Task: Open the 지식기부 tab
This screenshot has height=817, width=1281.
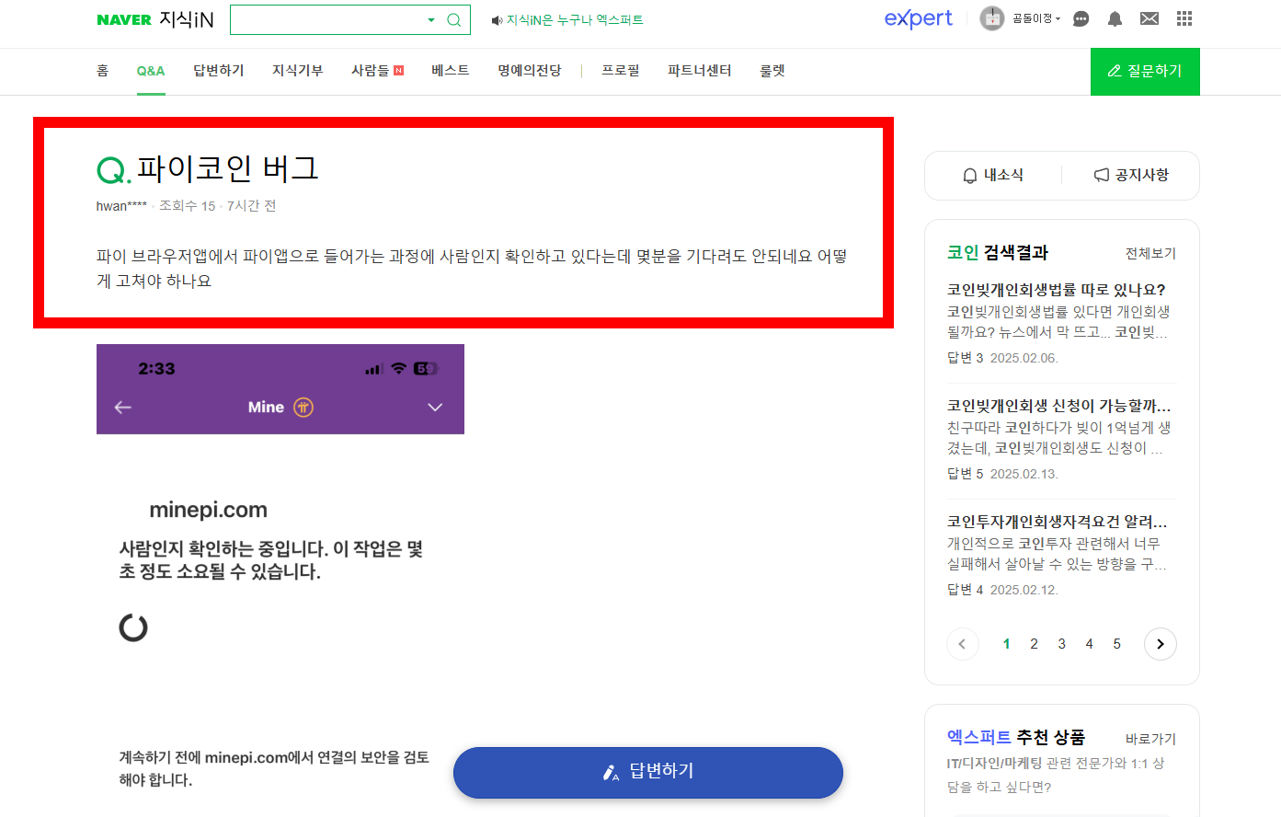Action: pyautogui.click(x=298, y=71)
